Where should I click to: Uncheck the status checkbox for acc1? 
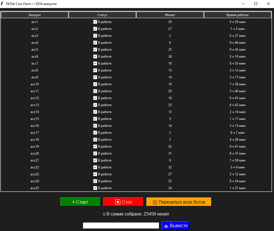click(x=95, y=22)
